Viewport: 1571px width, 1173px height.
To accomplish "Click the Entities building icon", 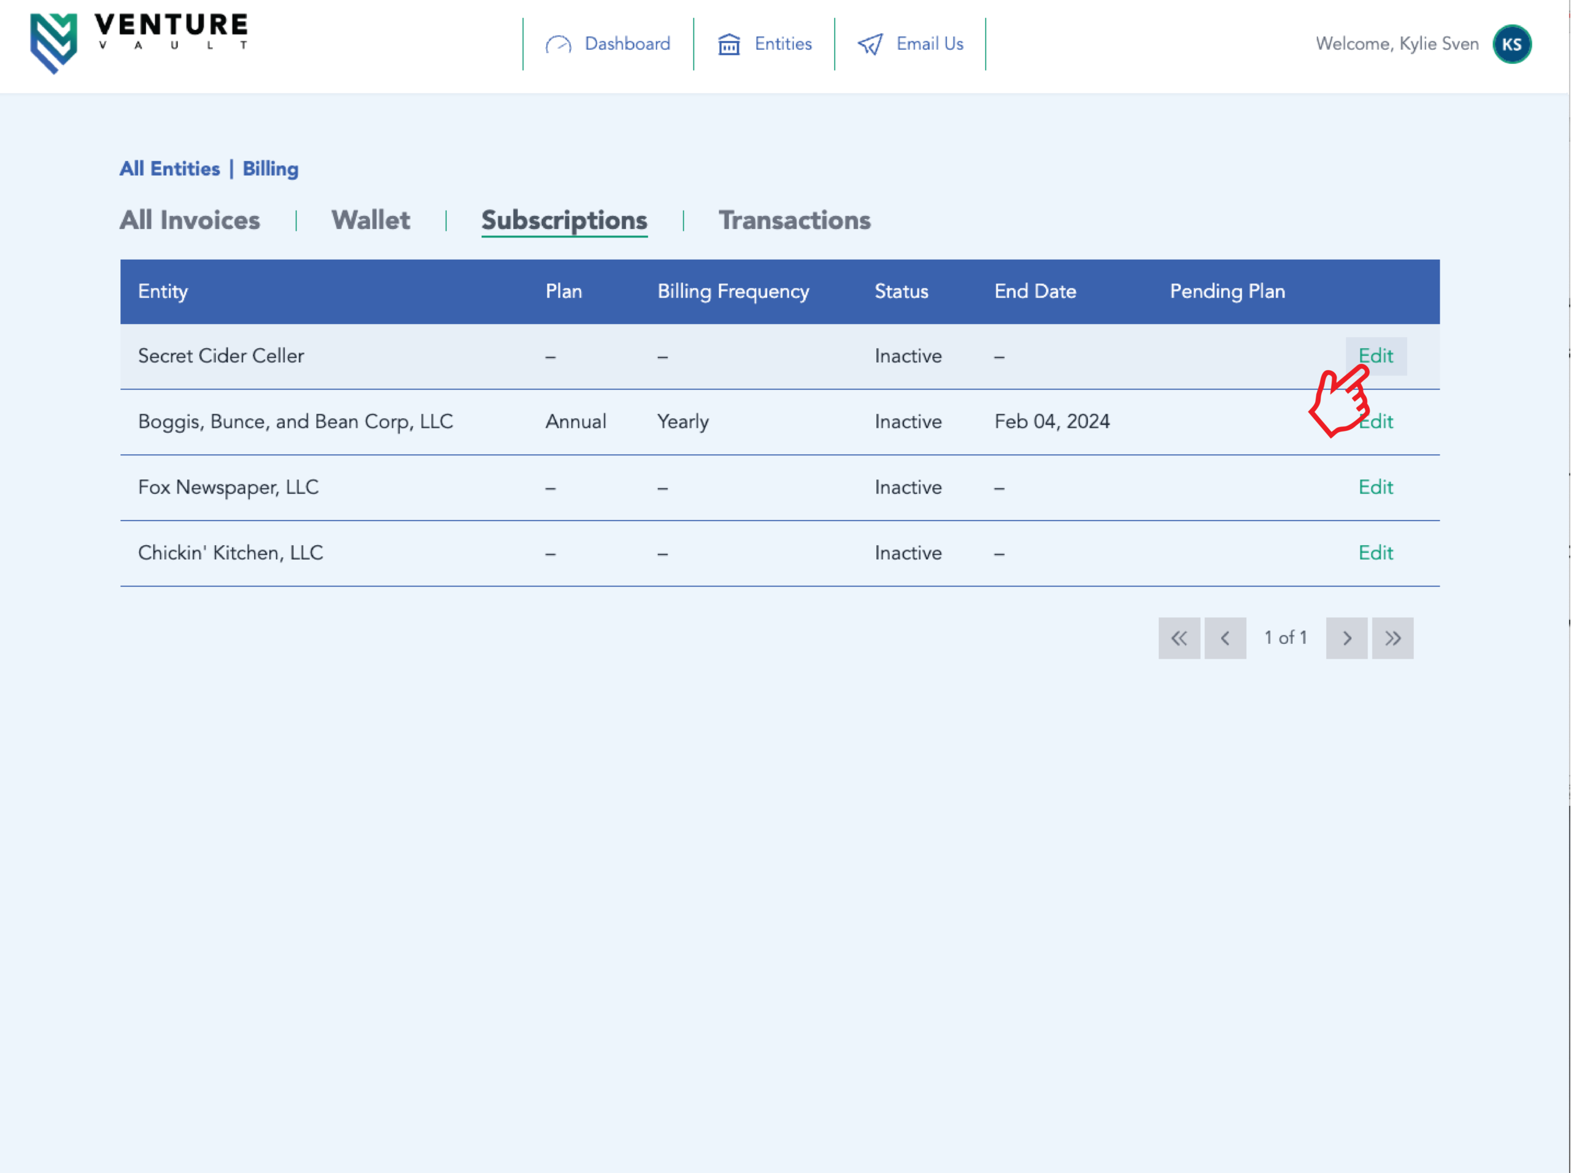I will [729, 45].
